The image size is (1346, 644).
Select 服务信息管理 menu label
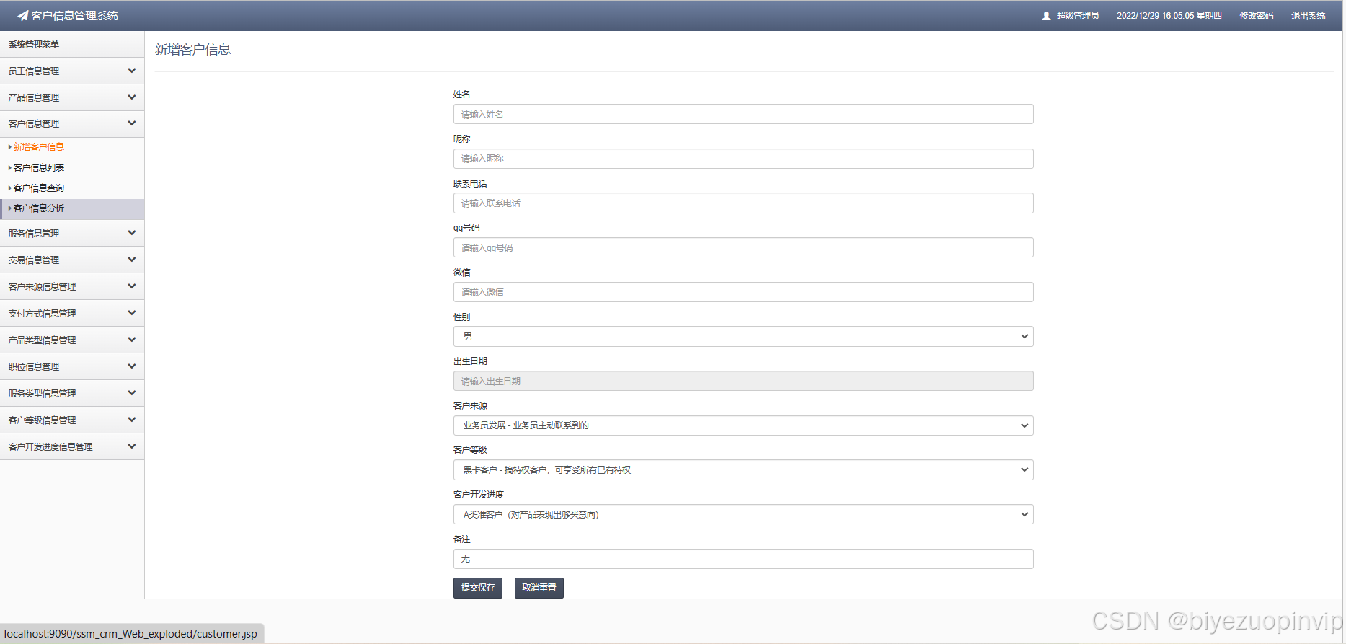(34, 233)
